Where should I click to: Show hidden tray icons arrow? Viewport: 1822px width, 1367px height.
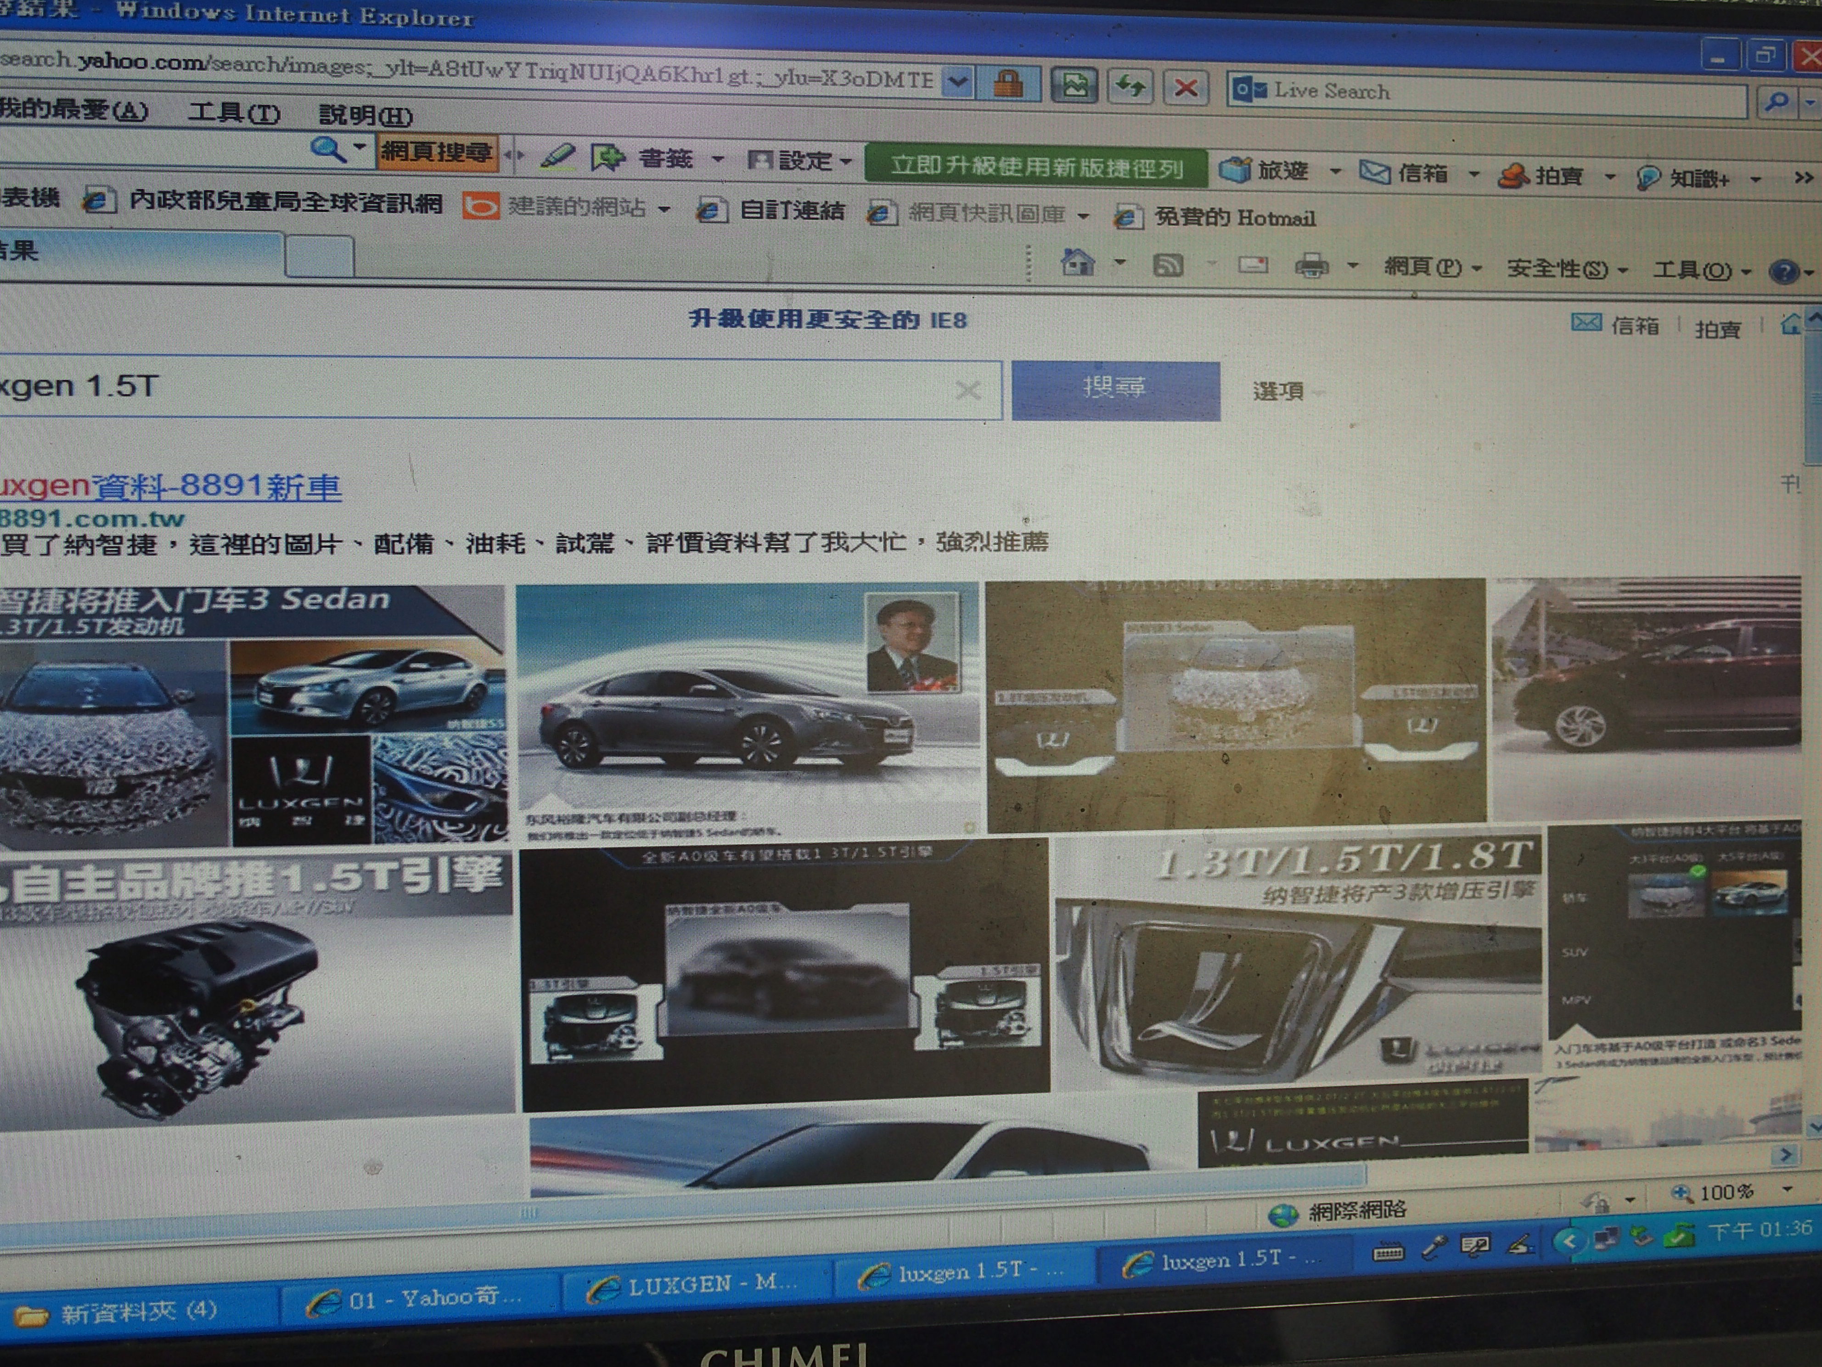tap(1568, 1240)
